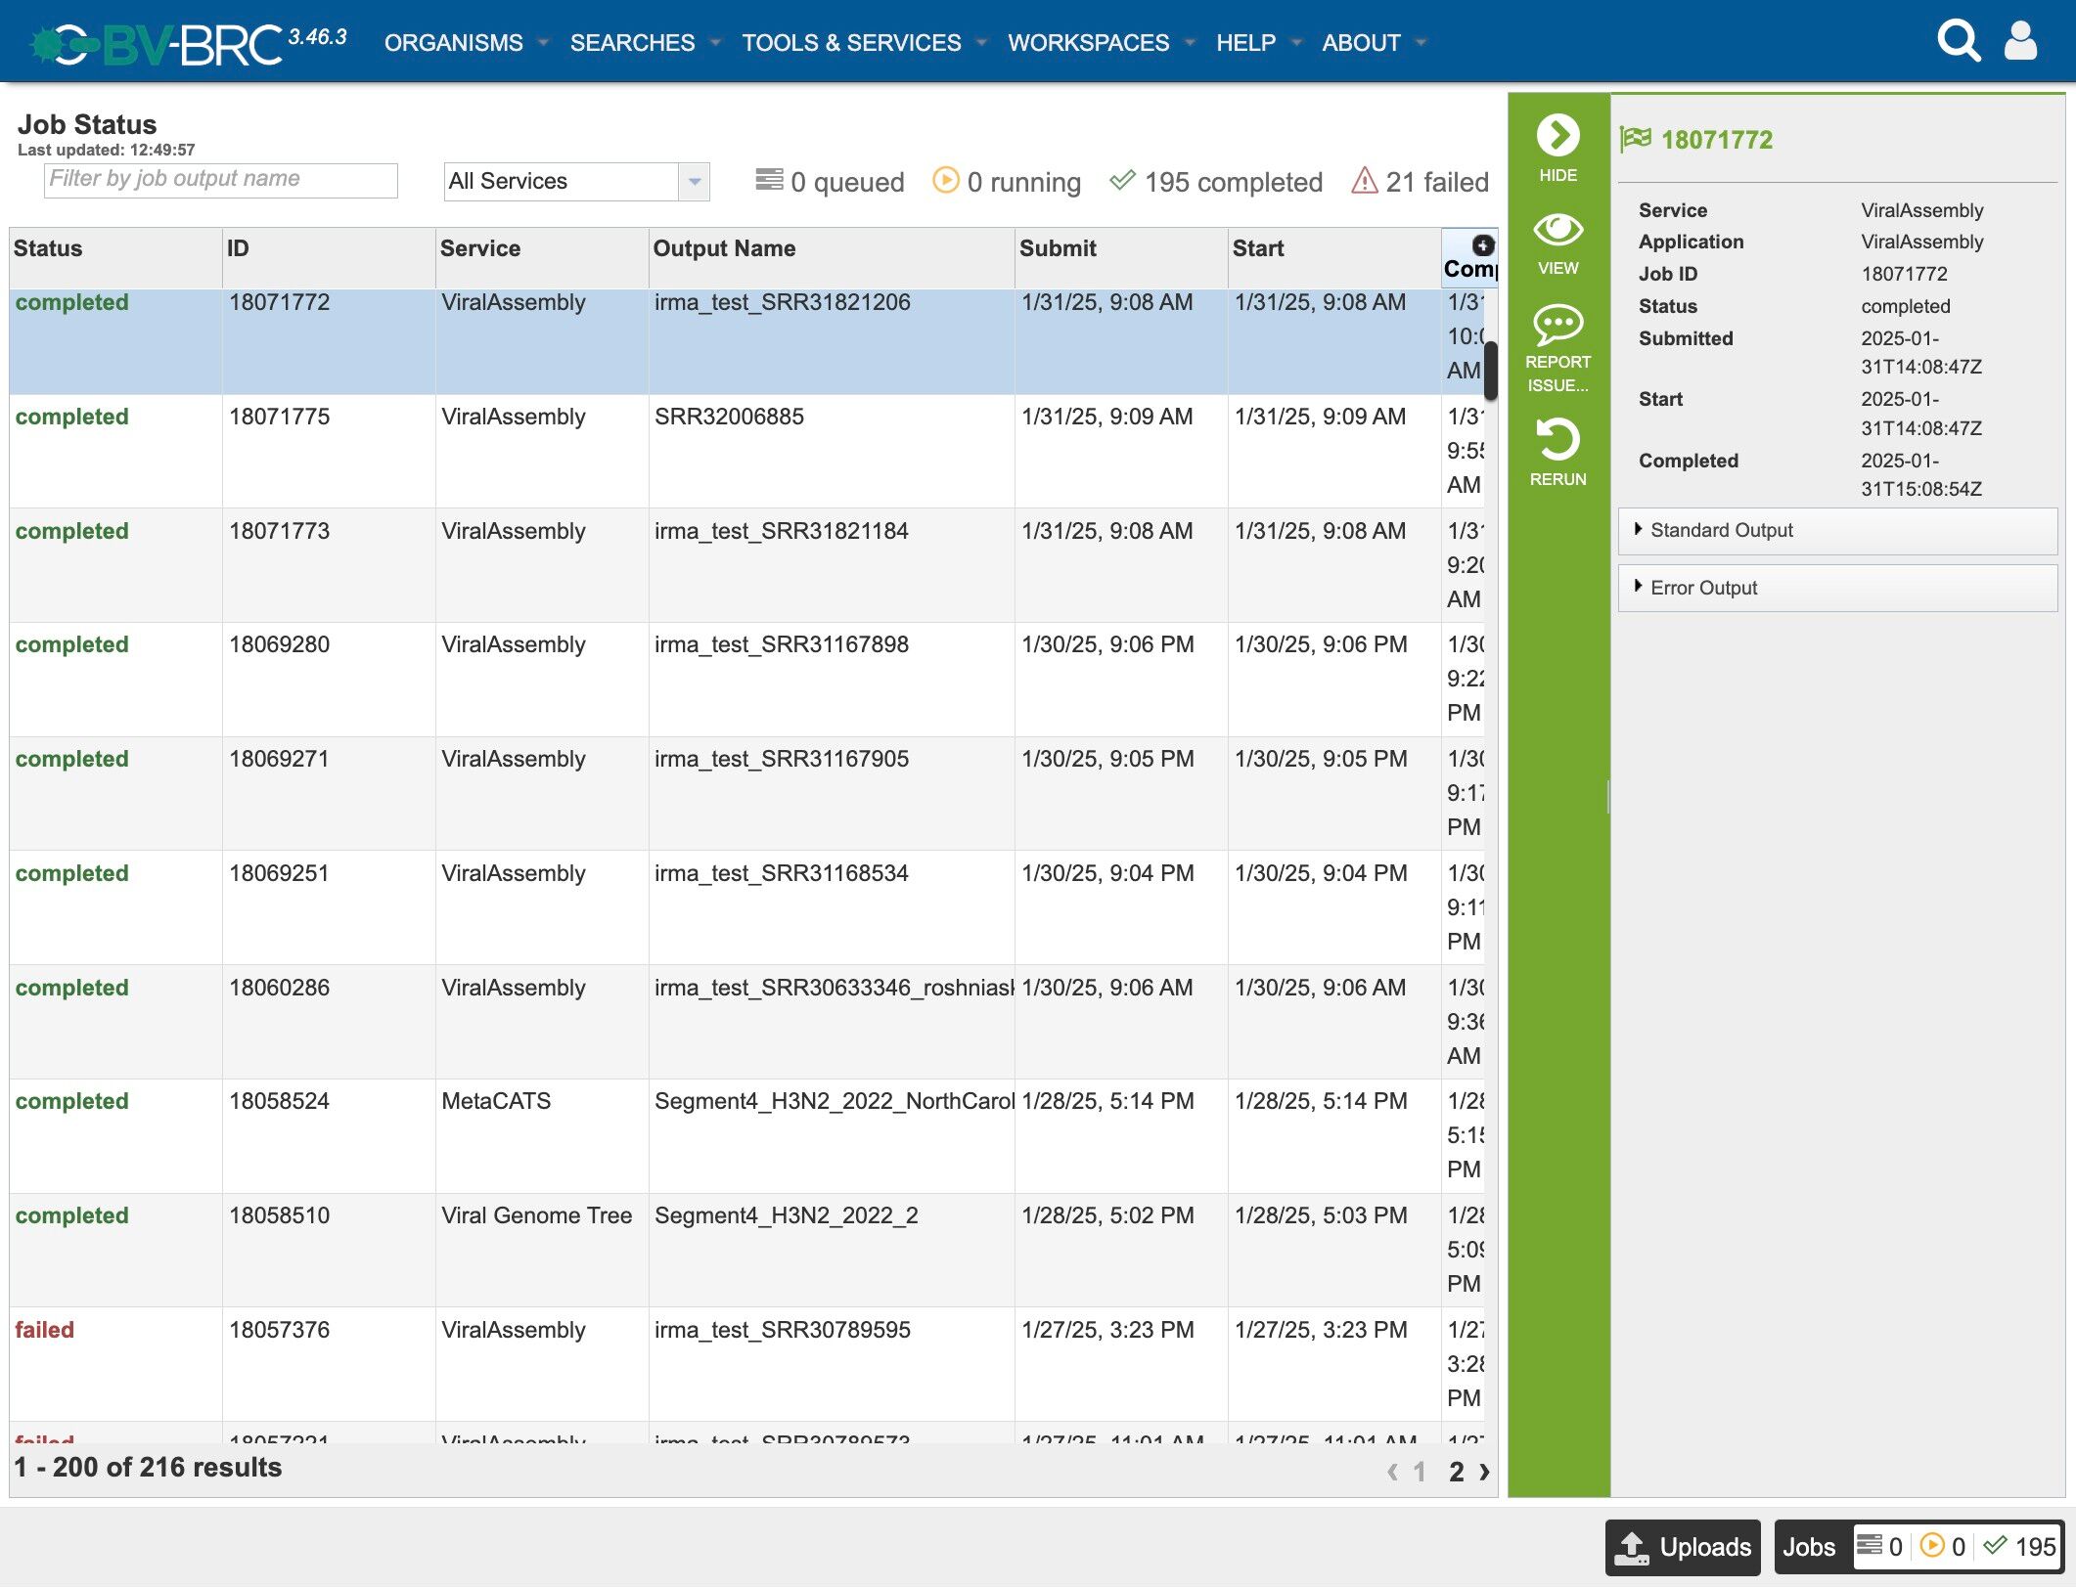This screenshot has width=2076, height=1588.
Task: Open the search magnifier in header
Action: [1959, 41]
